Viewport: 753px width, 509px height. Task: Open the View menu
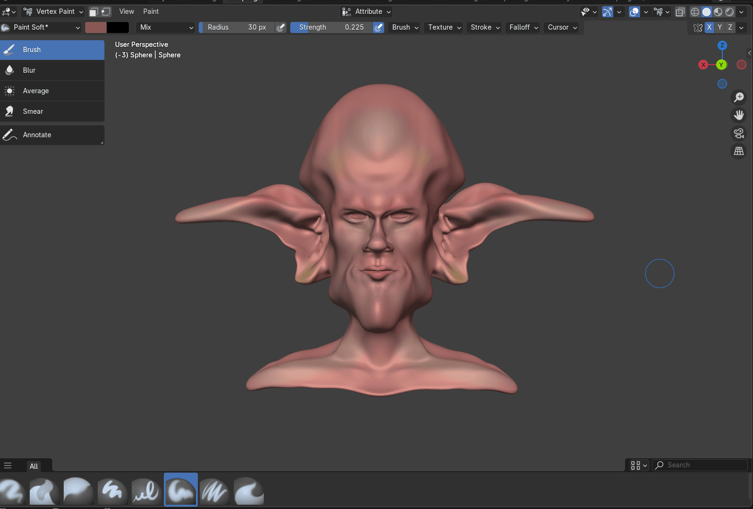(x=126, y=11)
